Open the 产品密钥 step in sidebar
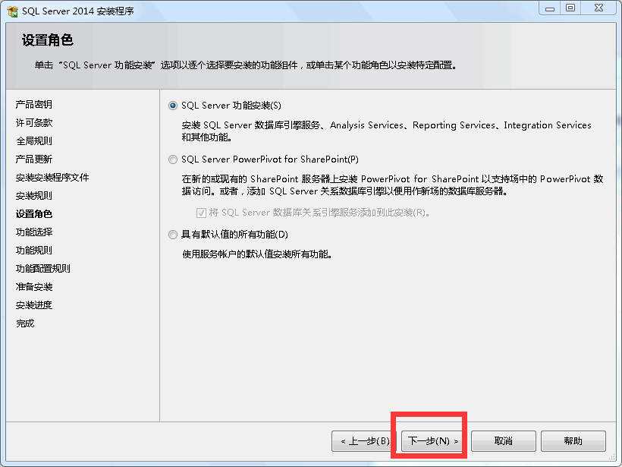Image resolution: width=622 pixels, height=467 pixels. point(33,105)
